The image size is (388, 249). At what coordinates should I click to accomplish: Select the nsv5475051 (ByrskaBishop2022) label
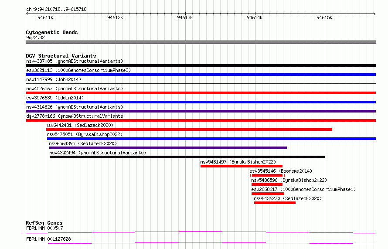[x=85, y=134]
